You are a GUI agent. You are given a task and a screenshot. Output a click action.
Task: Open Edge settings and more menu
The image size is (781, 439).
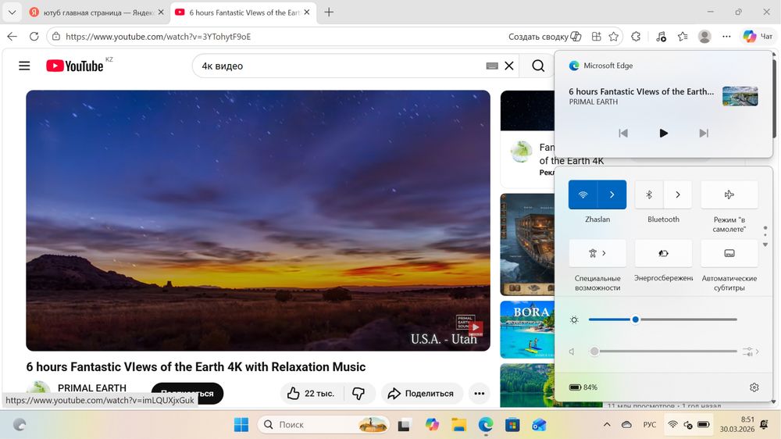tap(726, 37)
